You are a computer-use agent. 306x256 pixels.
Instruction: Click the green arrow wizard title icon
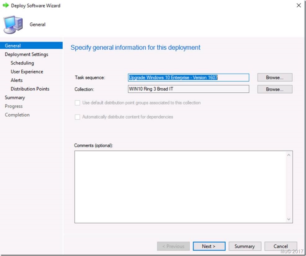[6, 5]
